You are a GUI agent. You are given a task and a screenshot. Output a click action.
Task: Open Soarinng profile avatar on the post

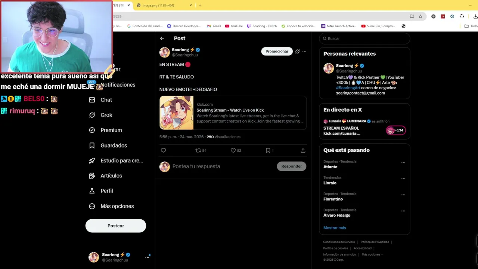point(165,52)
